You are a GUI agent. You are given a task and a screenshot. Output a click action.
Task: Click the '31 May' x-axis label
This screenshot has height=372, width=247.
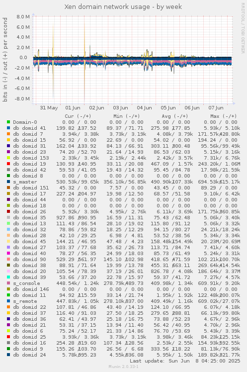click(x=49, y=108)
